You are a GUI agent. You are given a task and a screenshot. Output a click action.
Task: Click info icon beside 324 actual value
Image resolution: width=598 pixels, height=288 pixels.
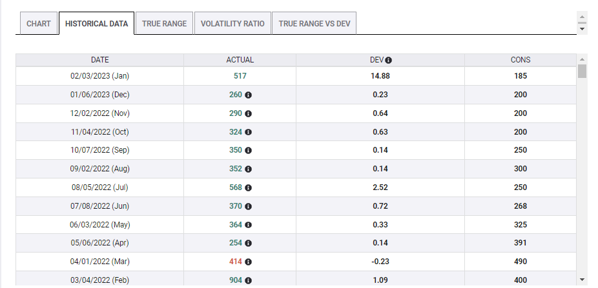249,132
